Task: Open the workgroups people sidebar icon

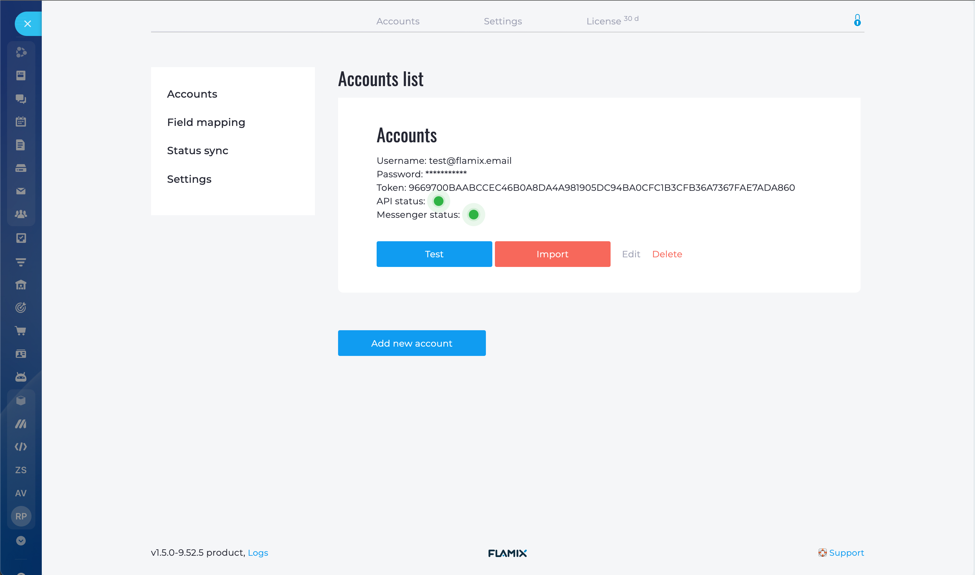Action: coord(21,214)
